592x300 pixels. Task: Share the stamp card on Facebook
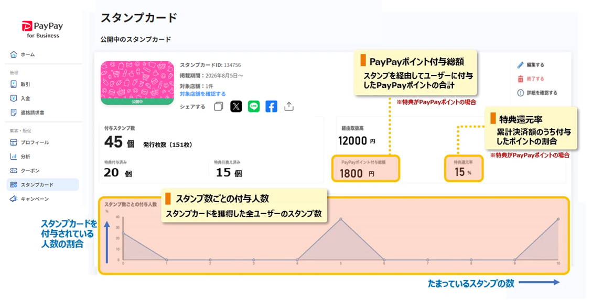point(271,107)
